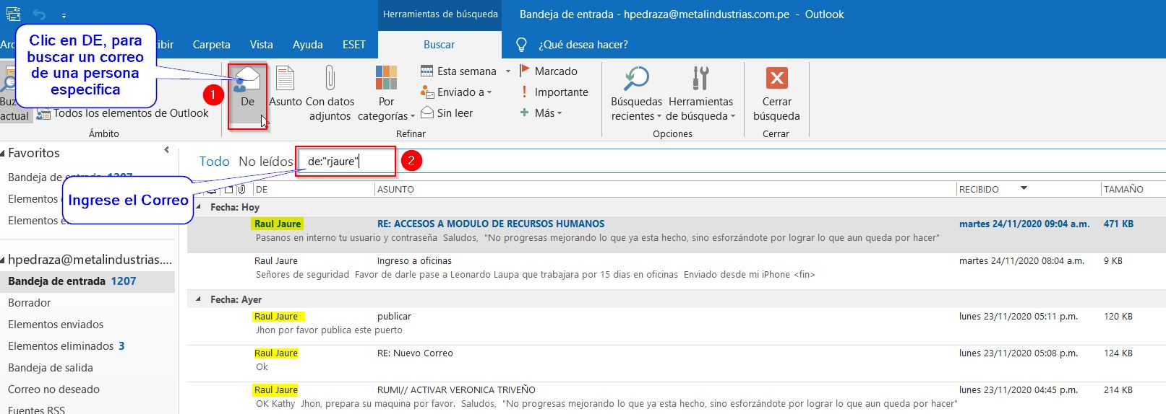Screen dimensions: 1166x414
Task: Open Herramientas de búsqueda tools icon
Action: tap(700, 78)
